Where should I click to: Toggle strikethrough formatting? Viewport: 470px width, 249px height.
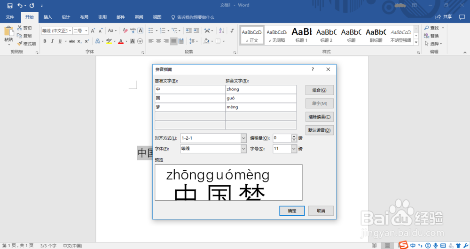pos(71,41)
